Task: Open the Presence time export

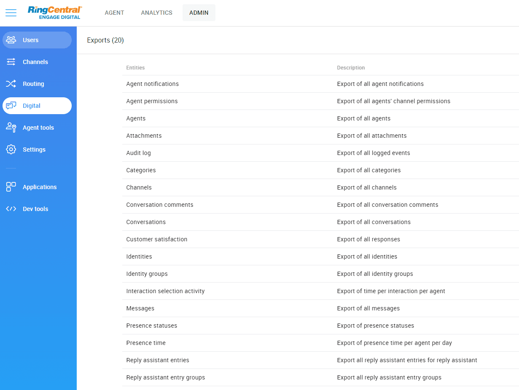Action: [146, 343]
